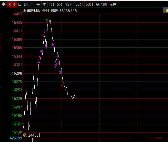Image resolution: width=168 pixels, height=142 pixels.
Task: Click the 16275 price axis label
Action: click(17, 82)
